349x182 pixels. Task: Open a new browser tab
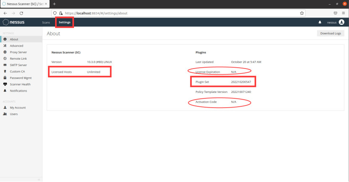point(54,4)
